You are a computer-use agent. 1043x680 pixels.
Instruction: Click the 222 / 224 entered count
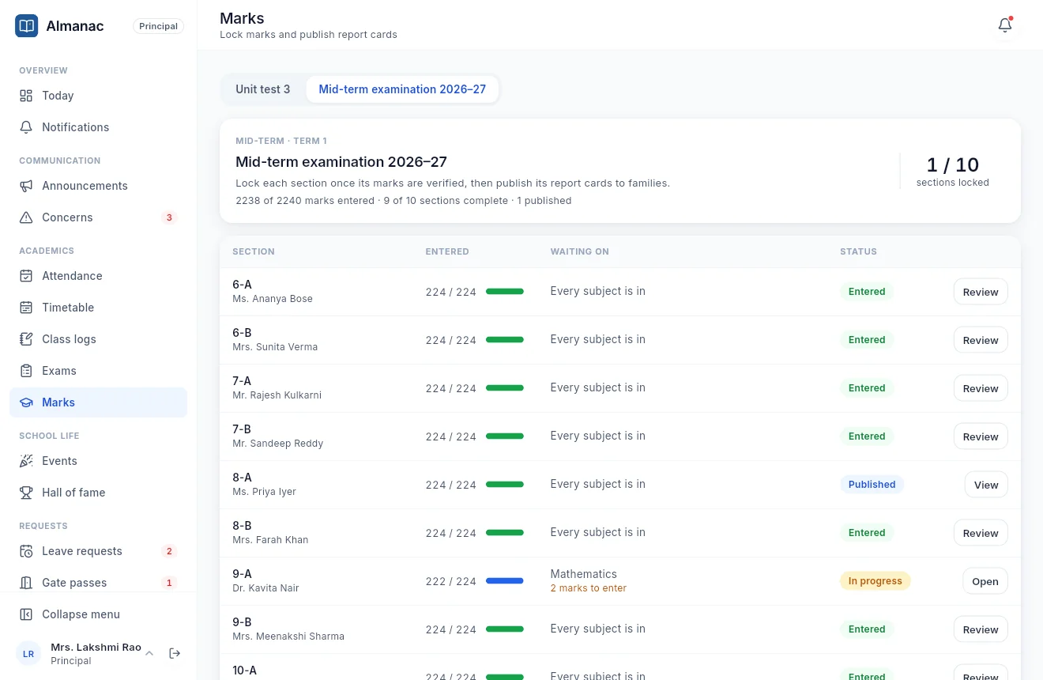point(451,581)
